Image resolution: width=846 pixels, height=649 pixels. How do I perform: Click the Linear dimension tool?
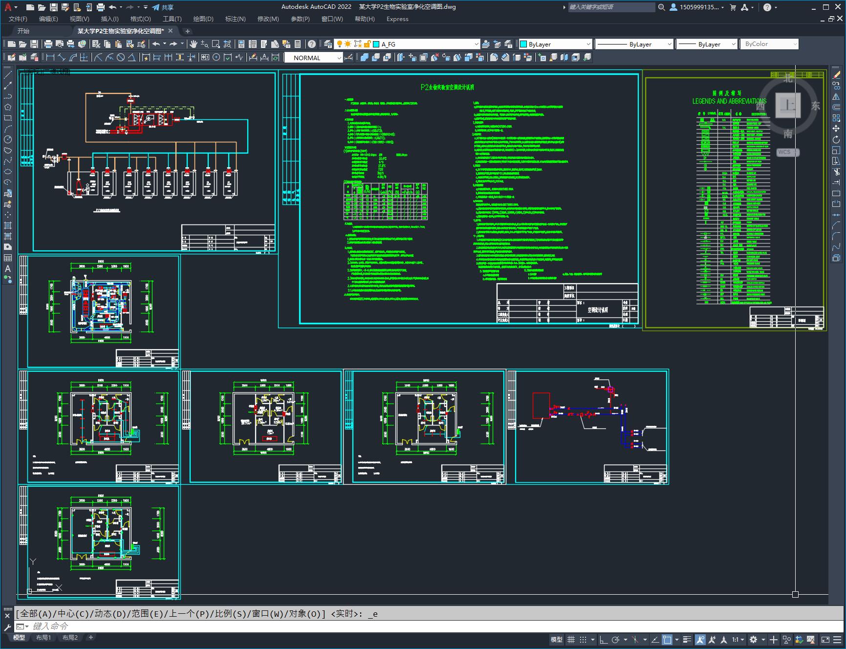50,58
